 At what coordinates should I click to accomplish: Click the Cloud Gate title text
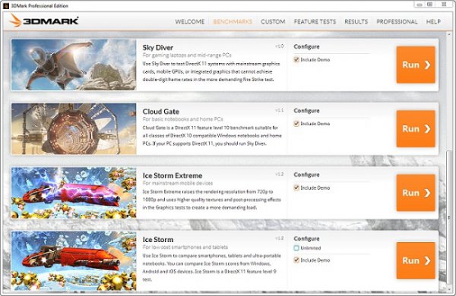point(161,112)
